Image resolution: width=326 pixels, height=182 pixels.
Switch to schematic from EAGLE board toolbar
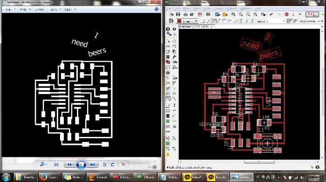pyautogui.click(x=200, y=14)
